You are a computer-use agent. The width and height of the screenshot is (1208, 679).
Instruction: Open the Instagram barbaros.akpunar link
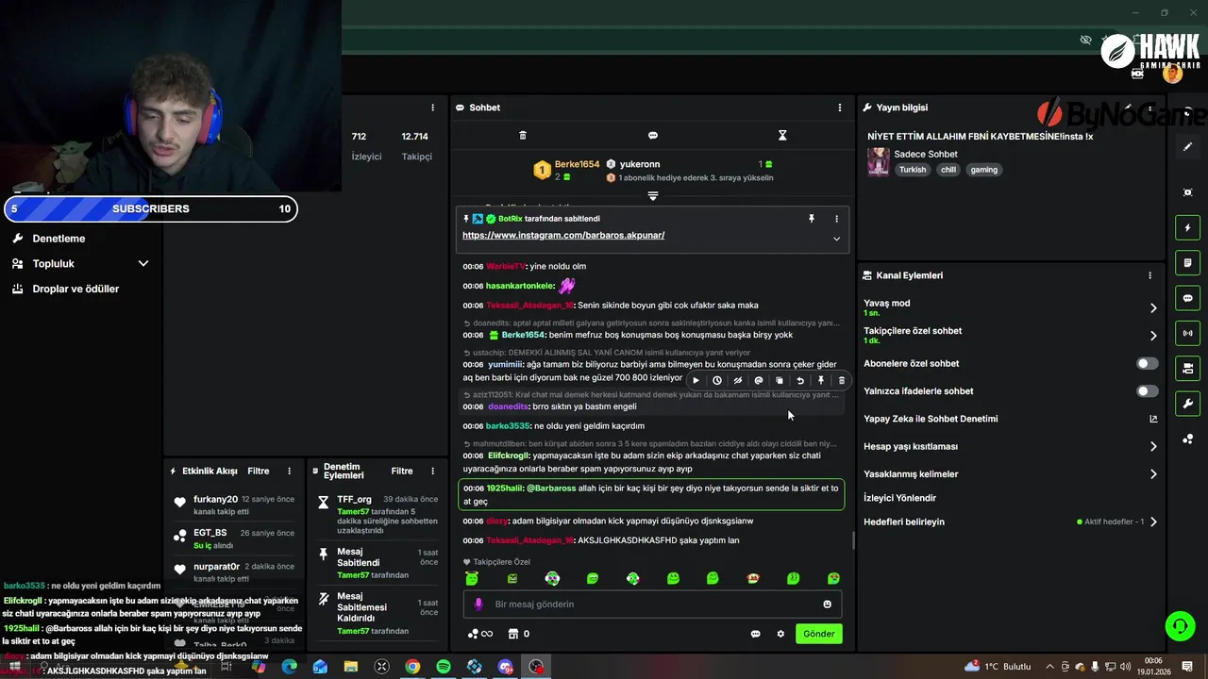(563, 235)
